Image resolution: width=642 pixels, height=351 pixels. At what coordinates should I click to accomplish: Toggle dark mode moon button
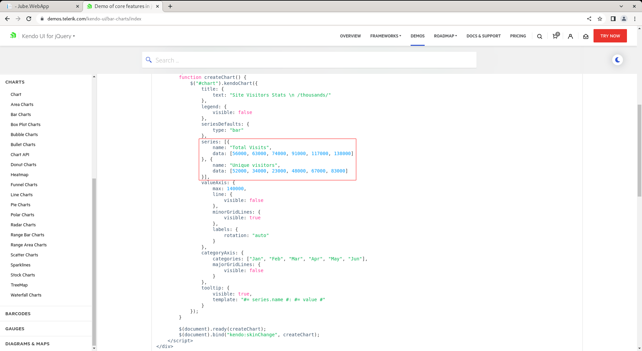tap(618, 60)
